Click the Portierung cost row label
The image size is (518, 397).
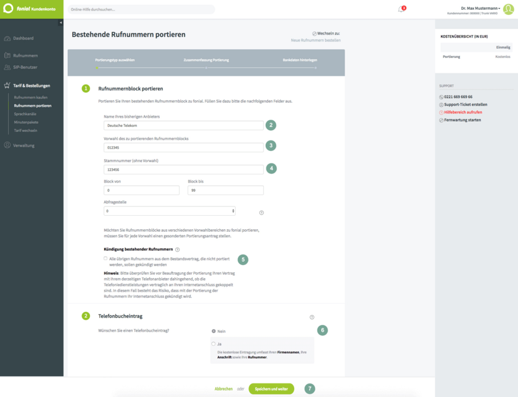[451, 57]
